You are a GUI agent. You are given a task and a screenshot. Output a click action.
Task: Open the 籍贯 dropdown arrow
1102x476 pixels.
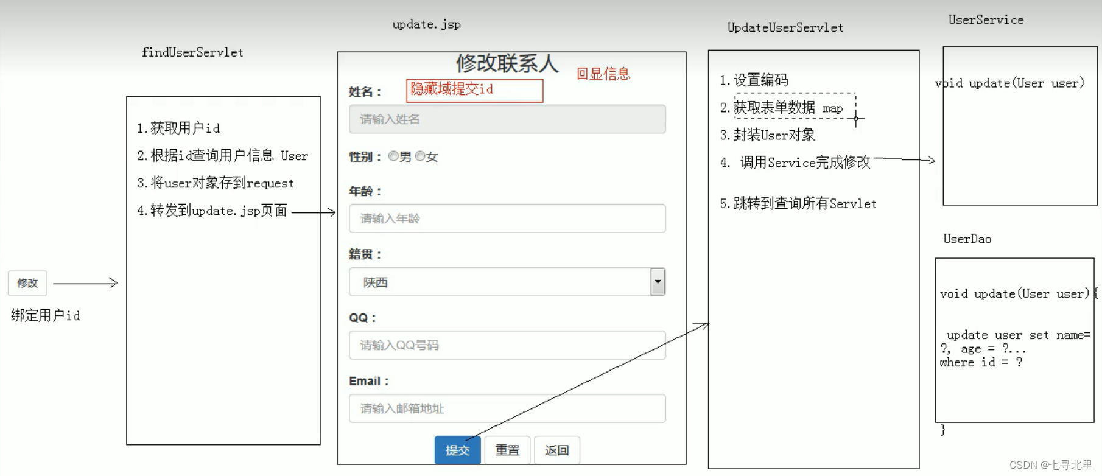pos(658,282)
